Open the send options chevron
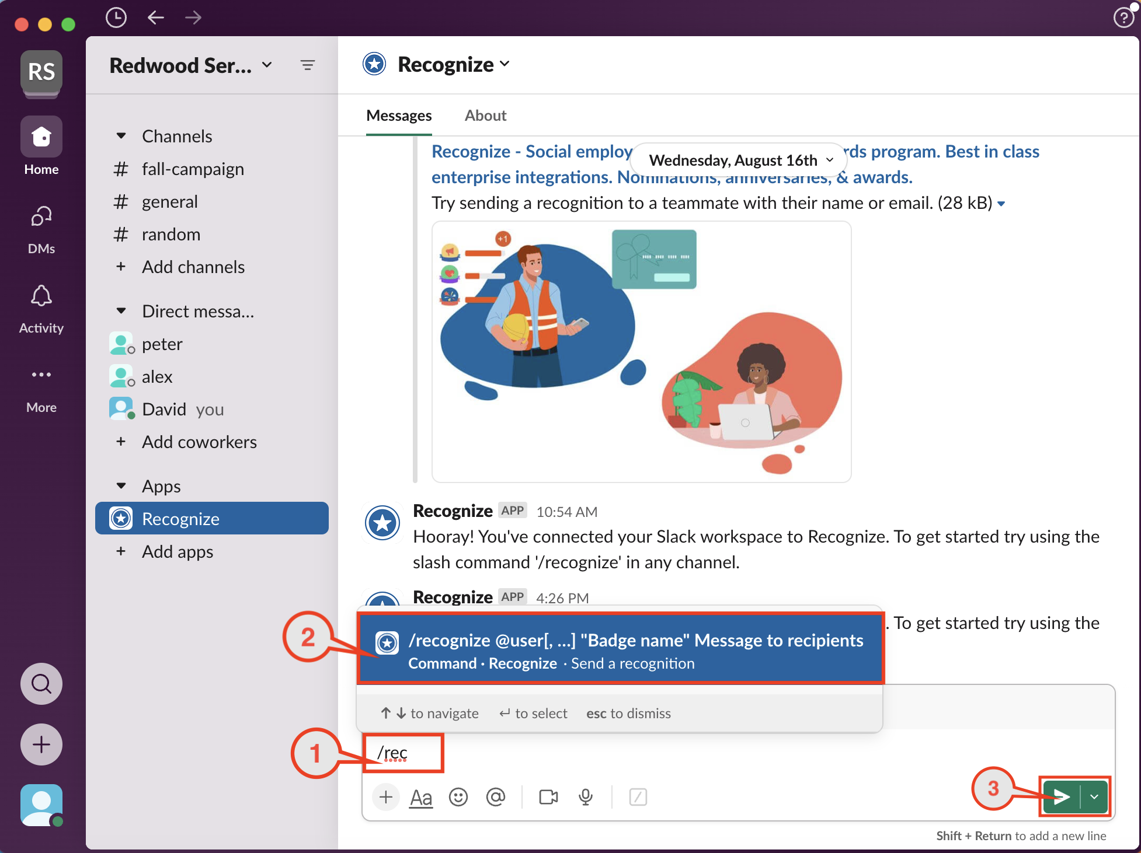 pyautogui.click(x=1094, y=796)
